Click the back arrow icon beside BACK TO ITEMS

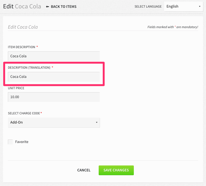tap(47, 7)
